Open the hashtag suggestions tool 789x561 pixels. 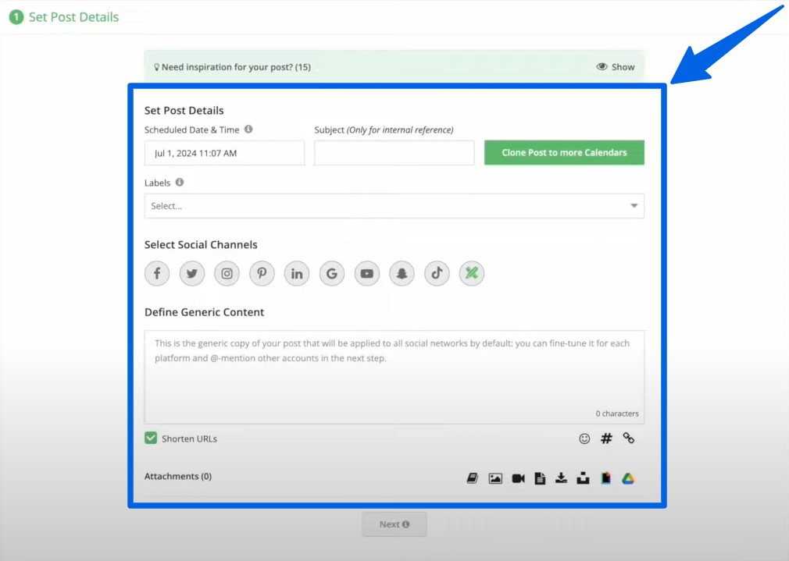(606, 439)
